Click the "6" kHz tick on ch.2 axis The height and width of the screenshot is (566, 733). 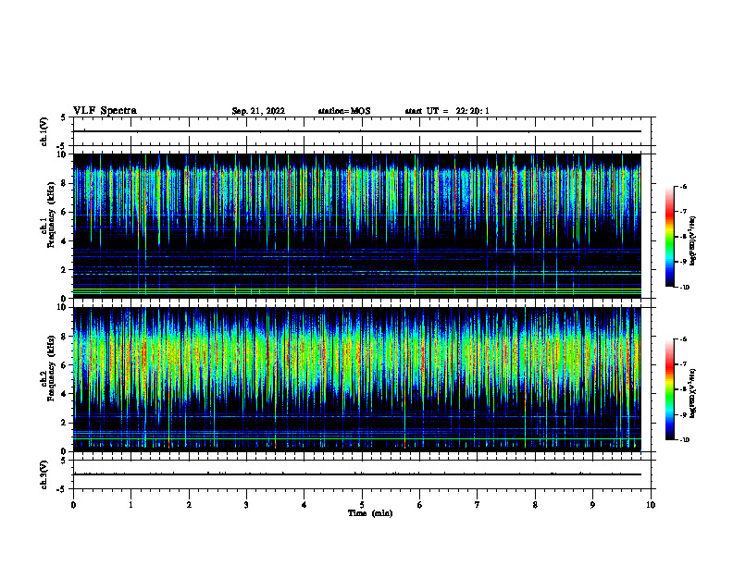[x=64, y=365]
